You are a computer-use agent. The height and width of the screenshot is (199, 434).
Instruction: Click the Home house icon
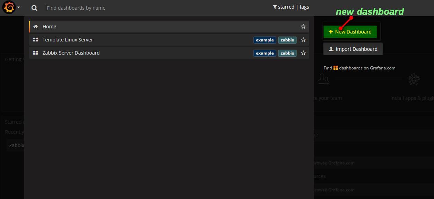pyautogui.click(x=35, y=27)
